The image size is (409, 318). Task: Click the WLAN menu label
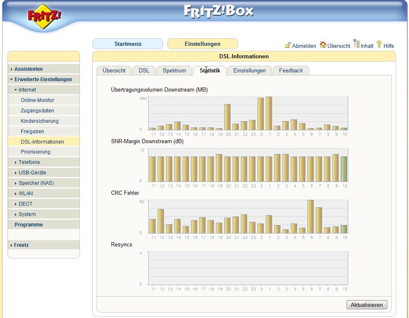pyautogui.click(x=26, y=193)
